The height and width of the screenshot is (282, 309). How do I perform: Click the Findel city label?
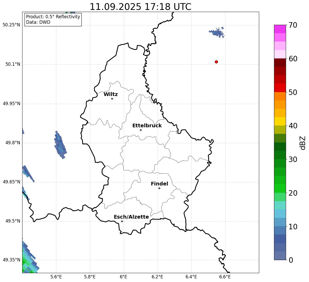[x=159, y=184]
